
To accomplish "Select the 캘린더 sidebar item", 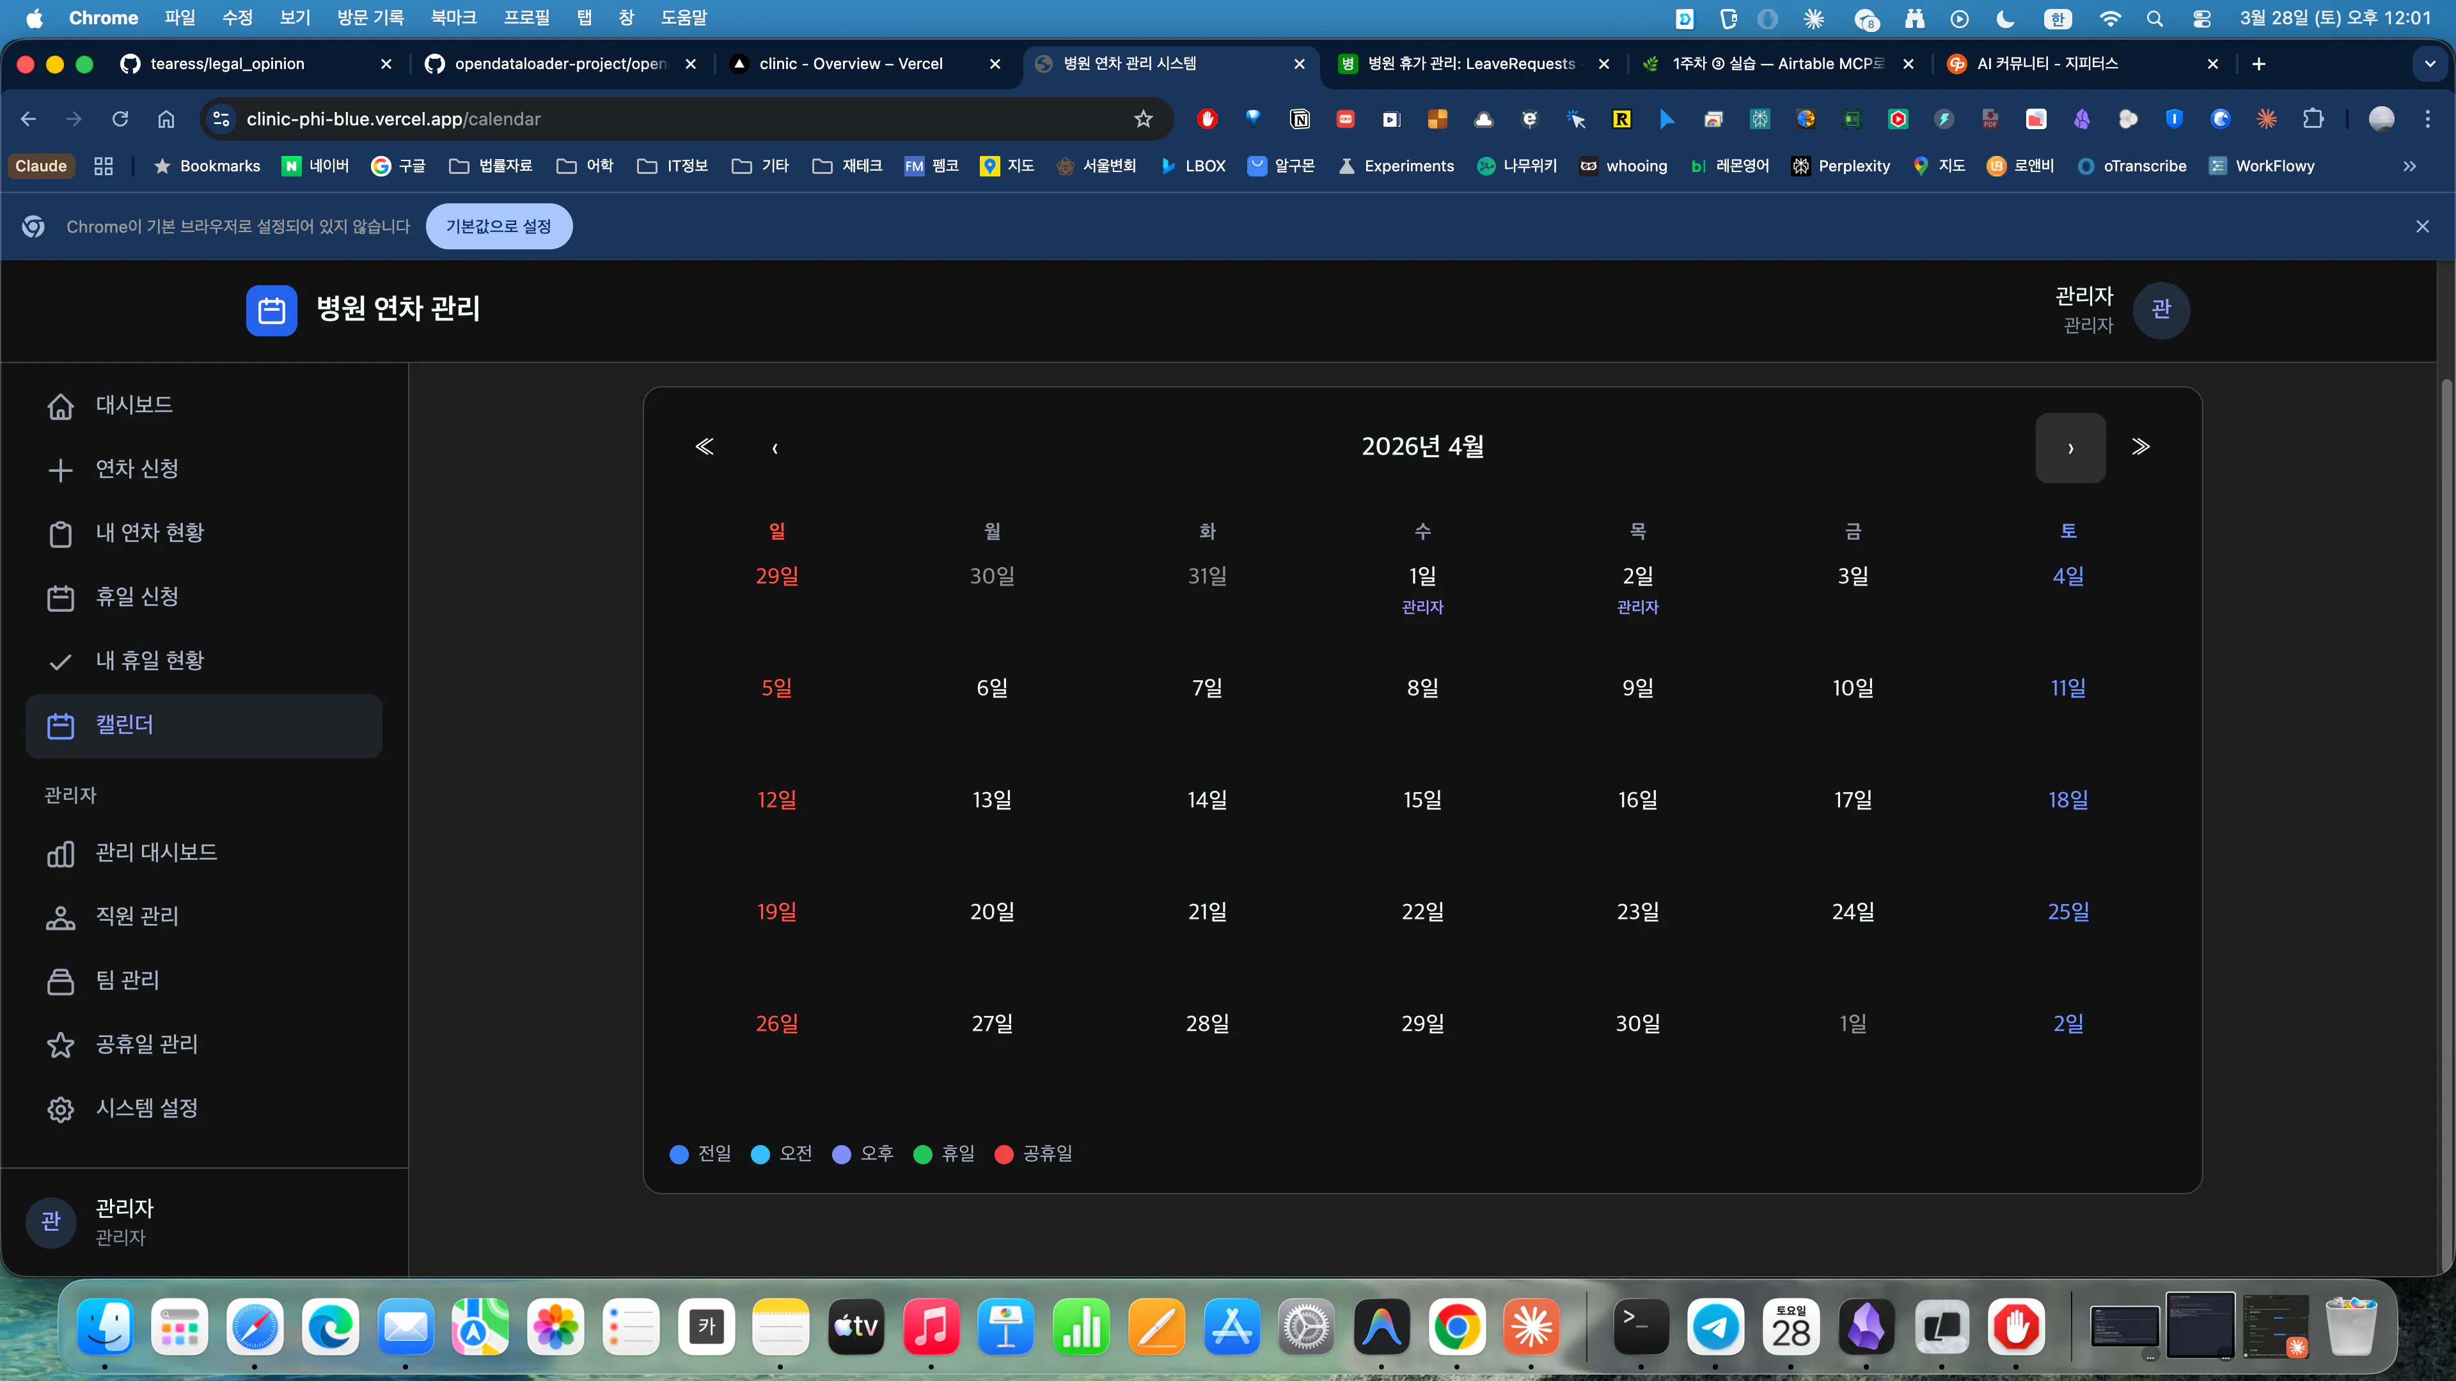I will point(204,725).
